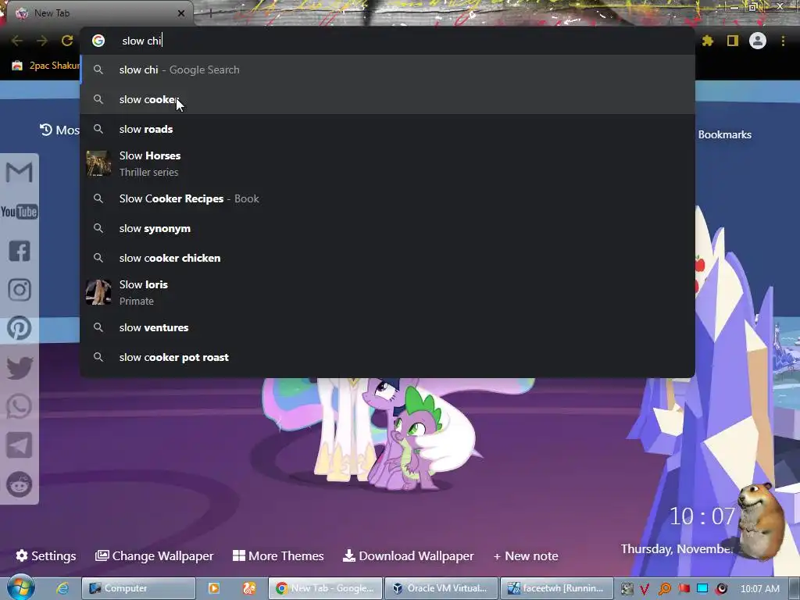Open the 2pac Shakur bookmark
The image size is (800, 600).
(46, 66)
